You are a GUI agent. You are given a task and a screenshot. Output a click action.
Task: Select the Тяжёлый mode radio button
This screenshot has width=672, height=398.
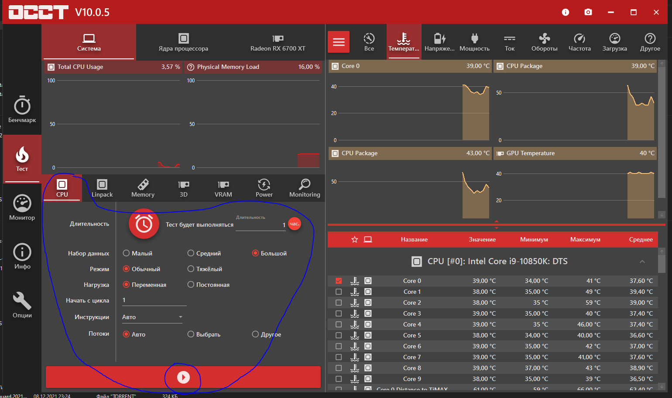click(x=205, y=269)
